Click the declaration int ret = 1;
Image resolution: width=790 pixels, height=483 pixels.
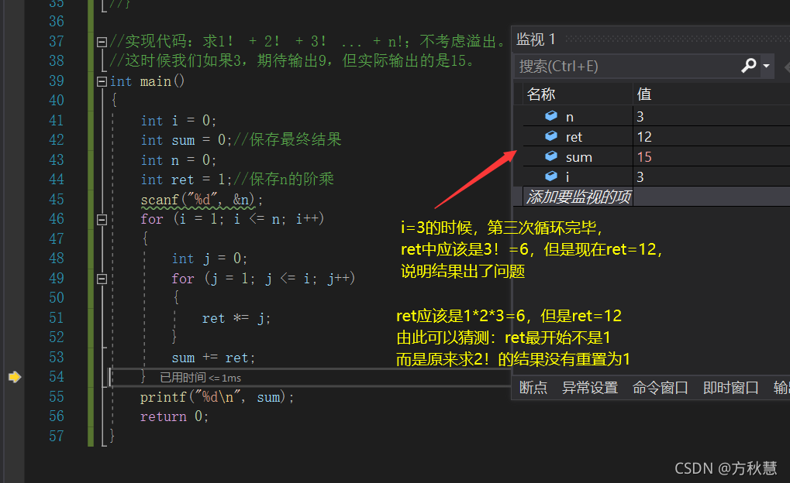[185, 180]
